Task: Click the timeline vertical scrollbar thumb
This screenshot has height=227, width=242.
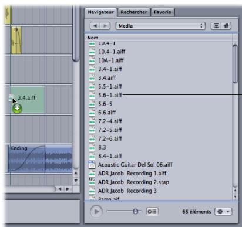Action: (76, 33)
